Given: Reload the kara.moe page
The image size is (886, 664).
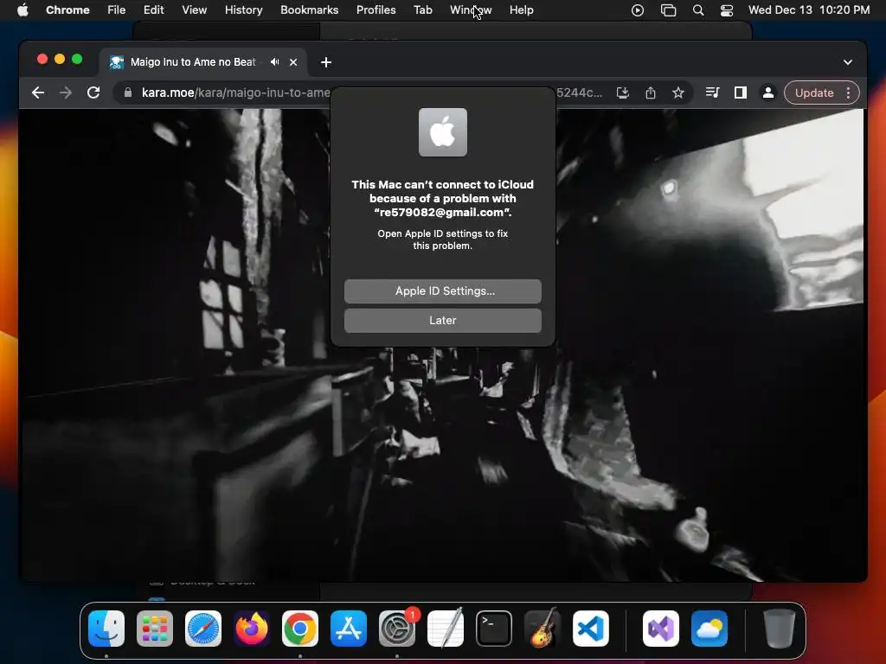Looking at the screenshot, I should point(93,93).
